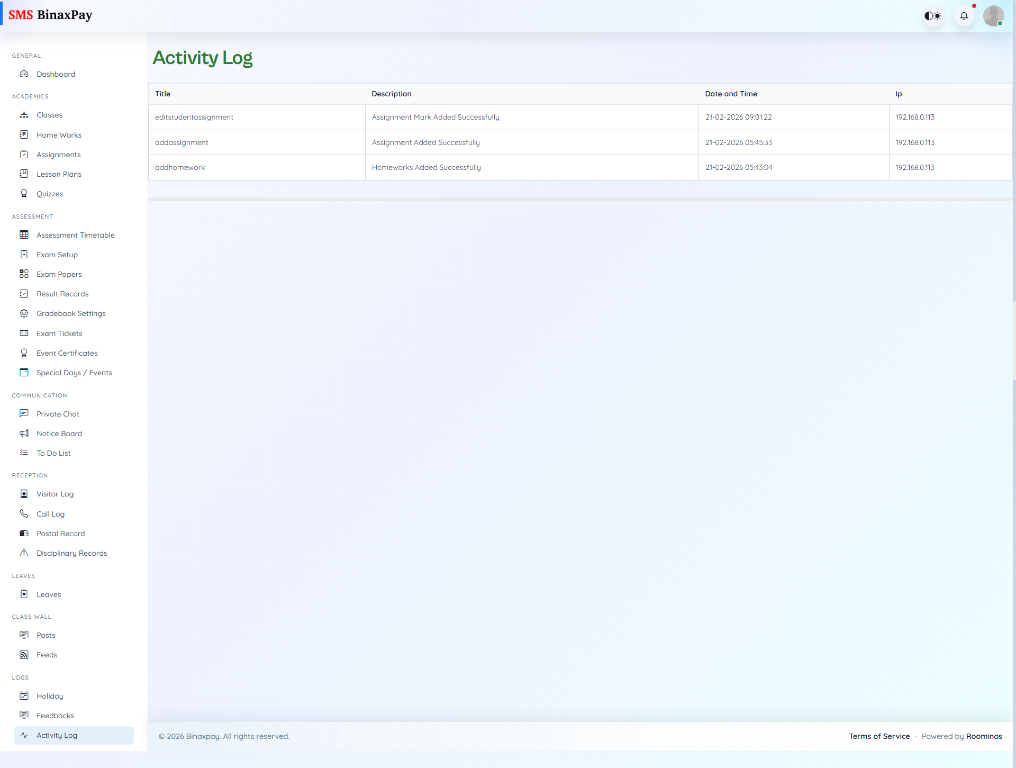
Task: Select the Exam Tickets icon
Action: point(24,333)
